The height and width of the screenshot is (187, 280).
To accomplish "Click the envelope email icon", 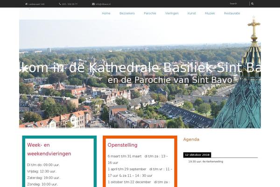I will [93, 4].
